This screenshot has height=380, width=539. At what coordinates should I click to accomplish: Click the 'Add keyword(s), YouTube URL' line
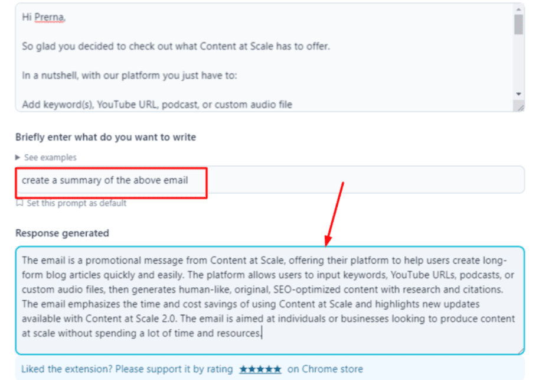[157, 105]
